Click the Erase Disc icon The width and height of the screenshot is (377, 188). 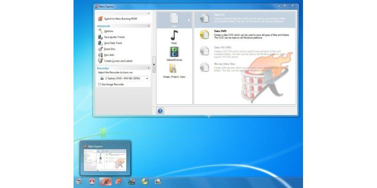tap(100, 49)
